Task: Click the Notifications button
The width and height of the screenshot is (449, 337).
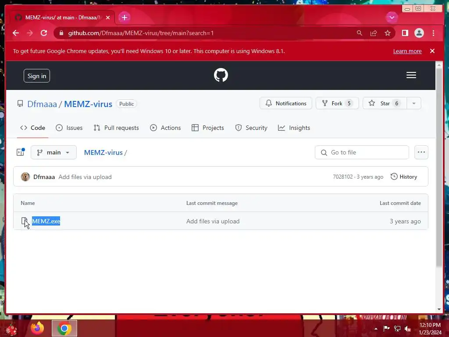Action: (x=286, y=103)
